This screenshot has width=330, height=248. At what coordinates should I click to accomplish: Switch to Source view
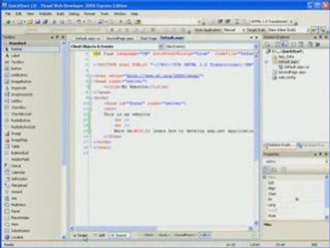[119, 235]
